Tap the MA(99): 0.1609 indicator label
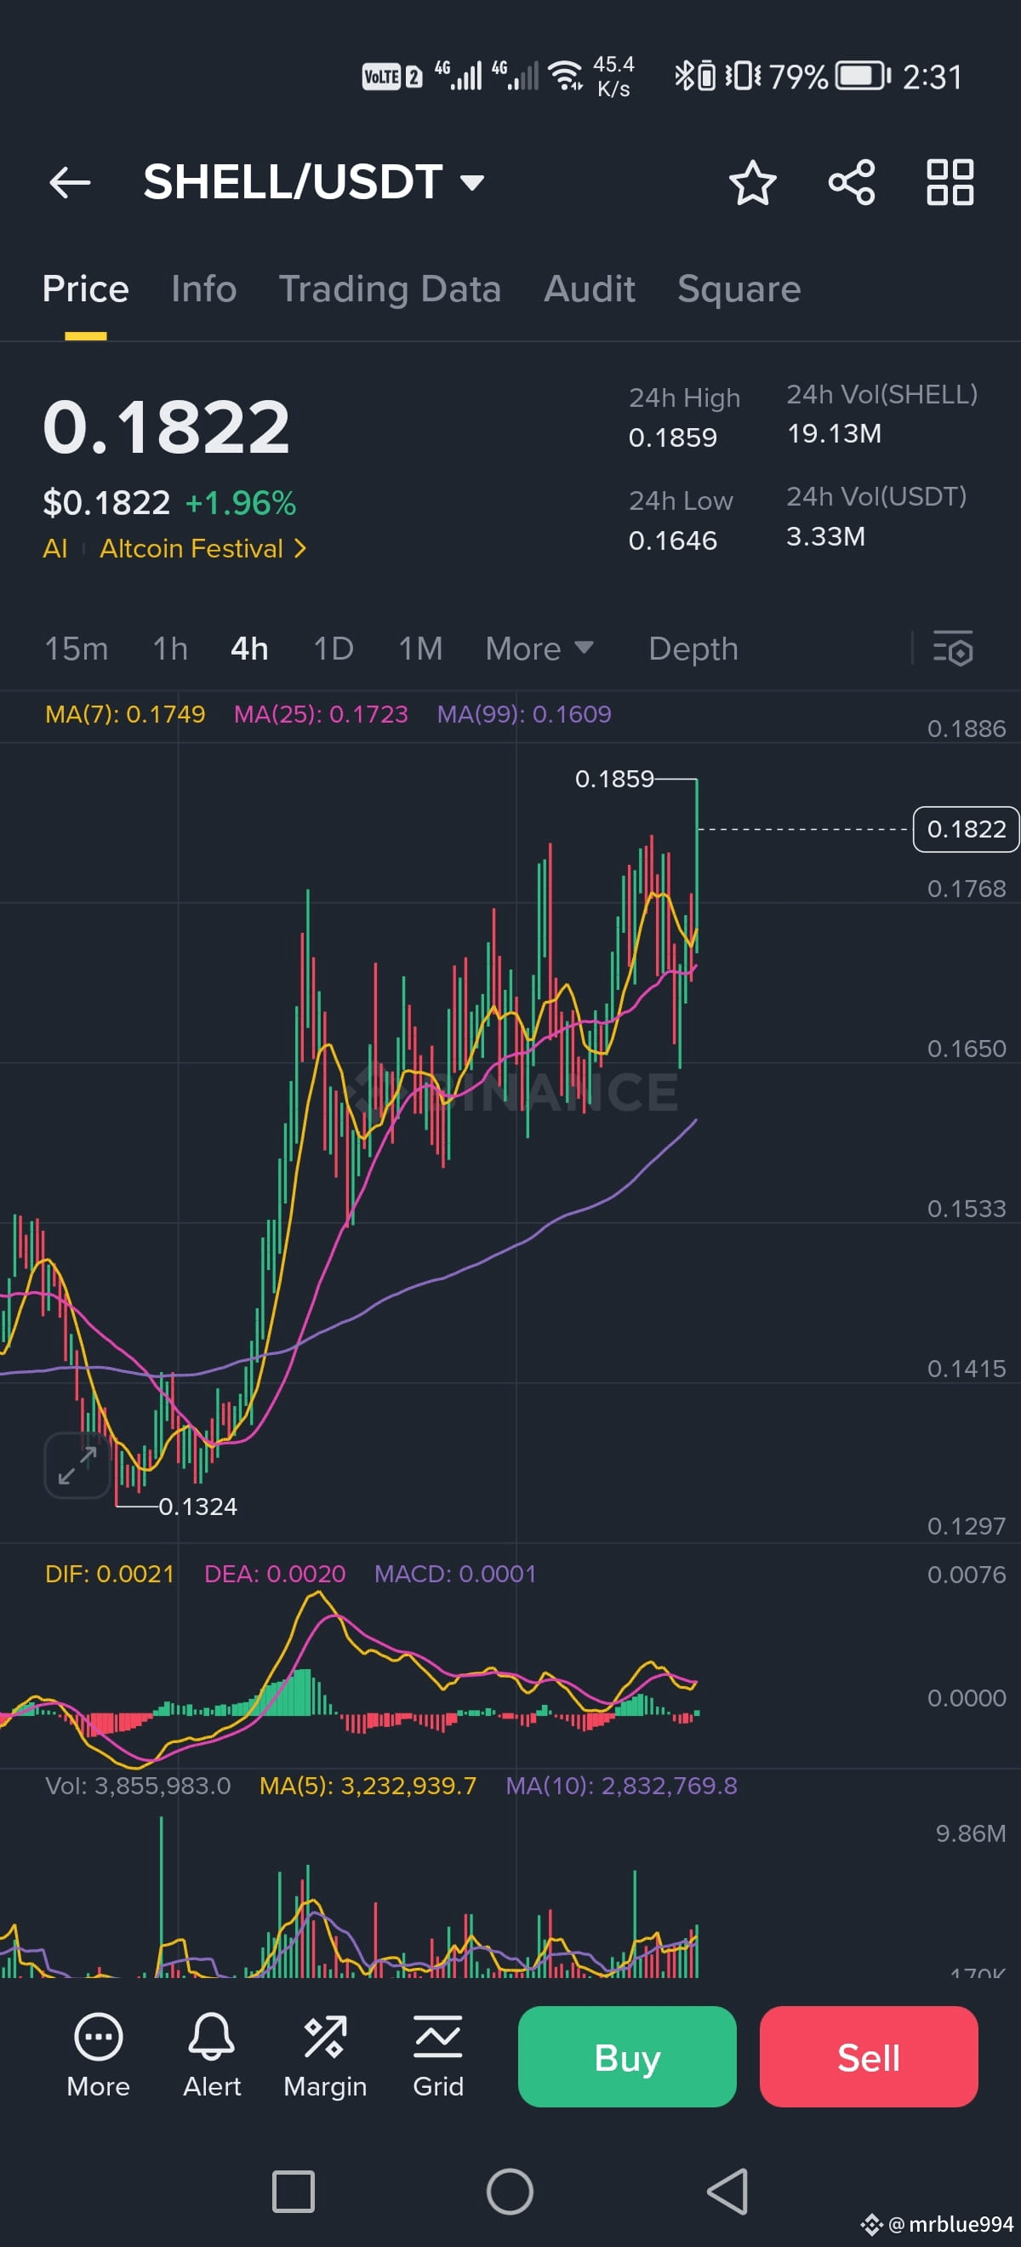Screen dimensions: 1021x2247 [x=524, y=714]
